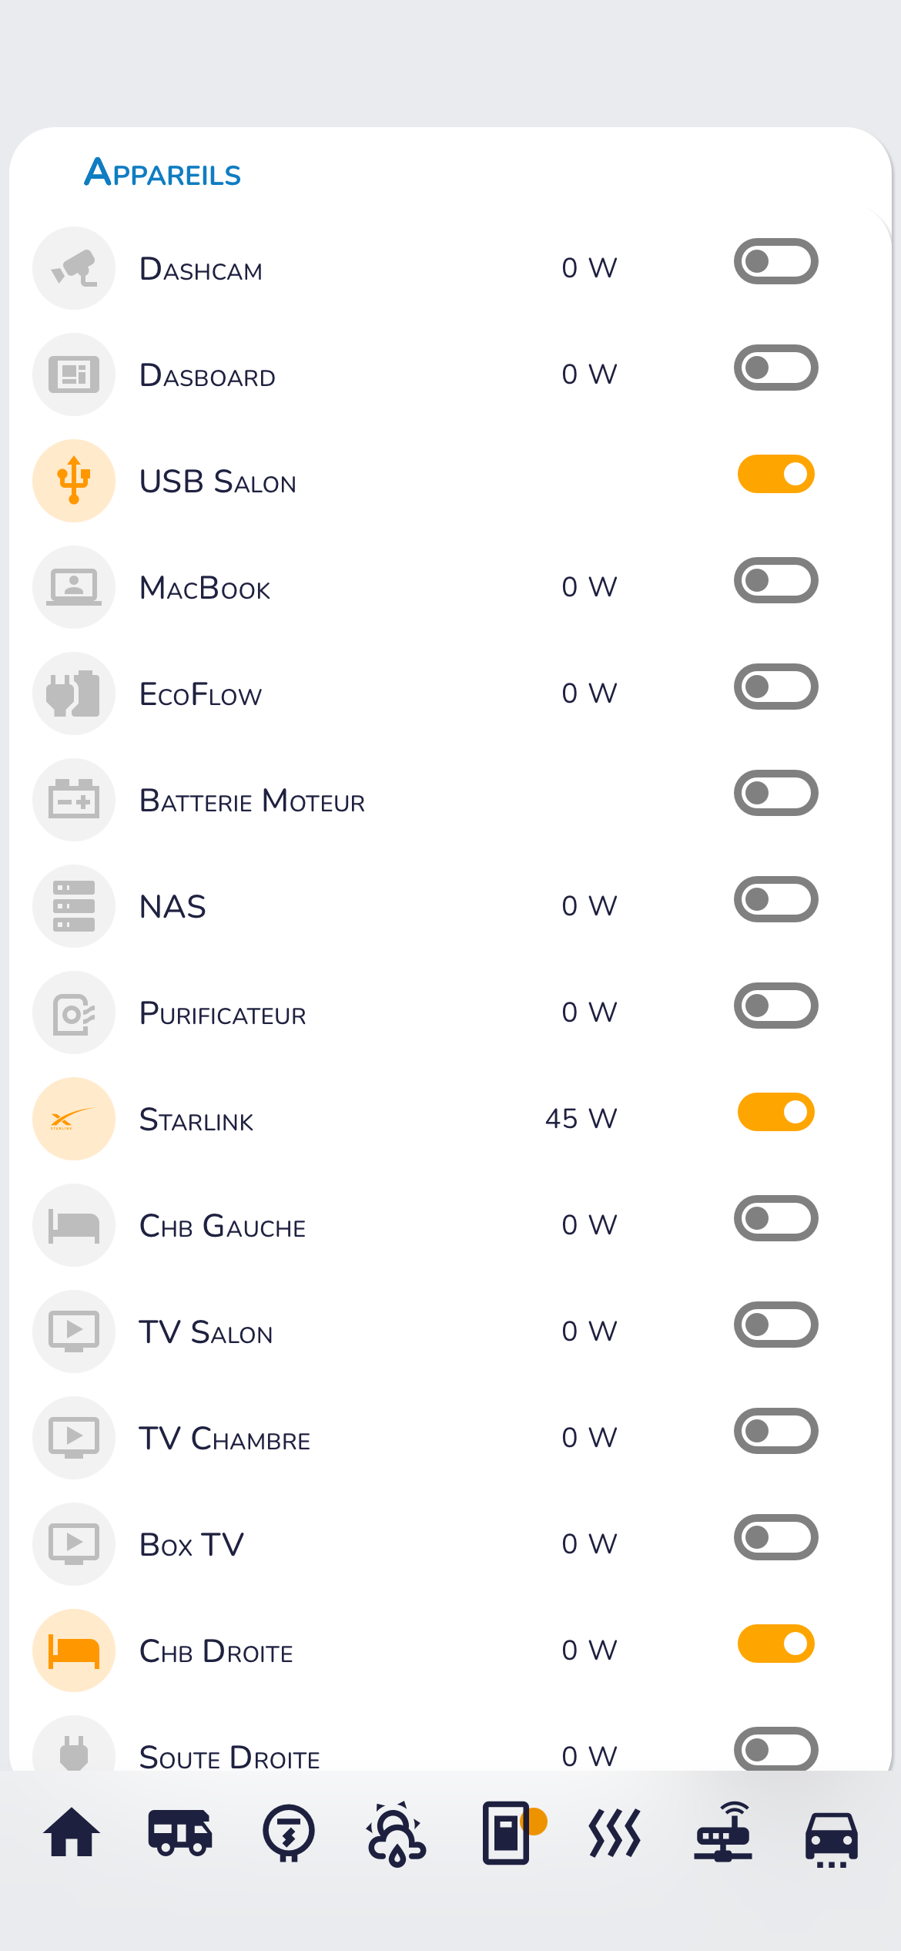The height and width of the screenshot is (1951, 901).
Task: Select the TV Chambre label
Action: pos(224,1439)
